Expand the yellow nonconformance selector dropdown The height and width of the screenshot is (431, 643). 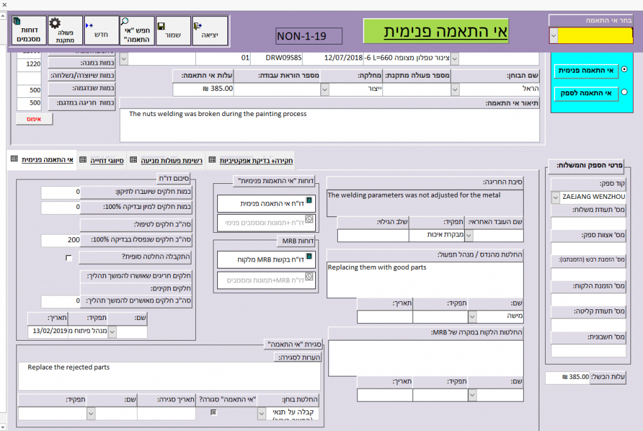click(x=553, y=36)
